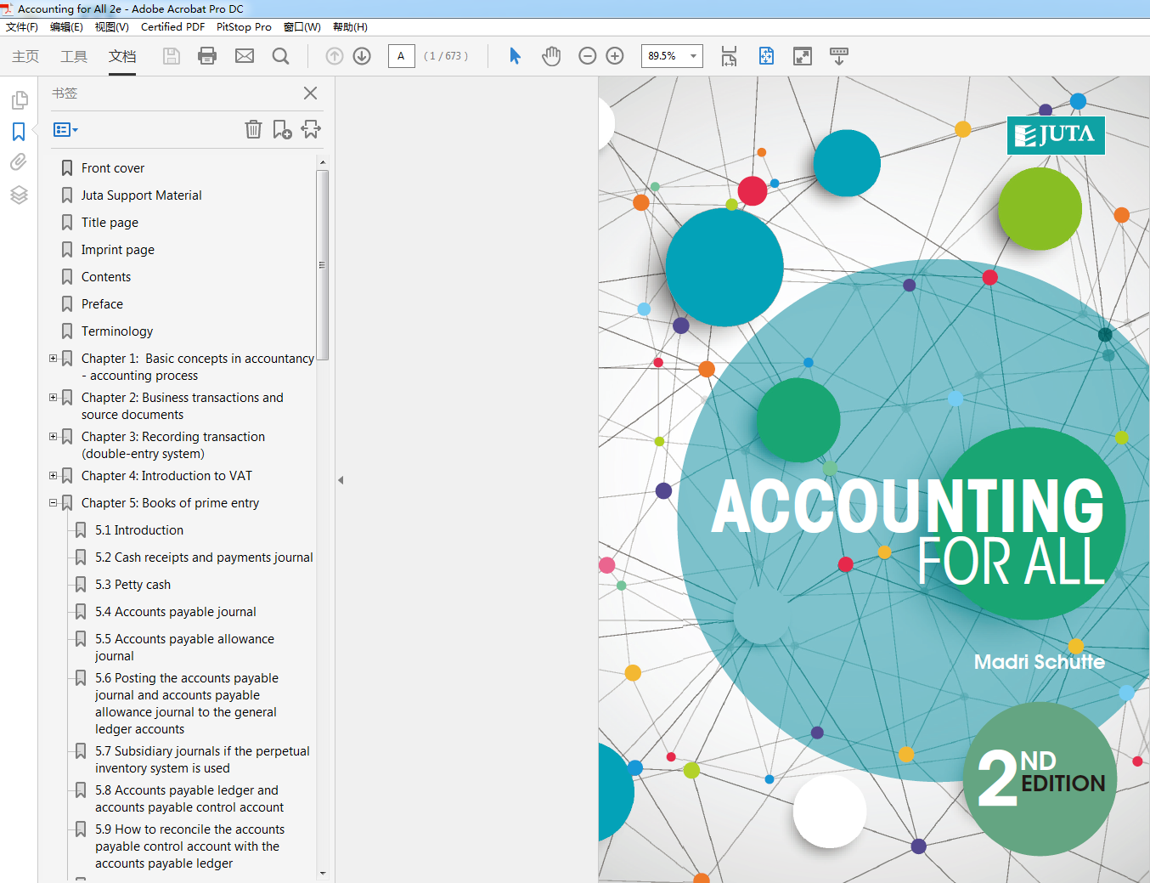Click the Save file icon
1150x883 pixels.
172,56
